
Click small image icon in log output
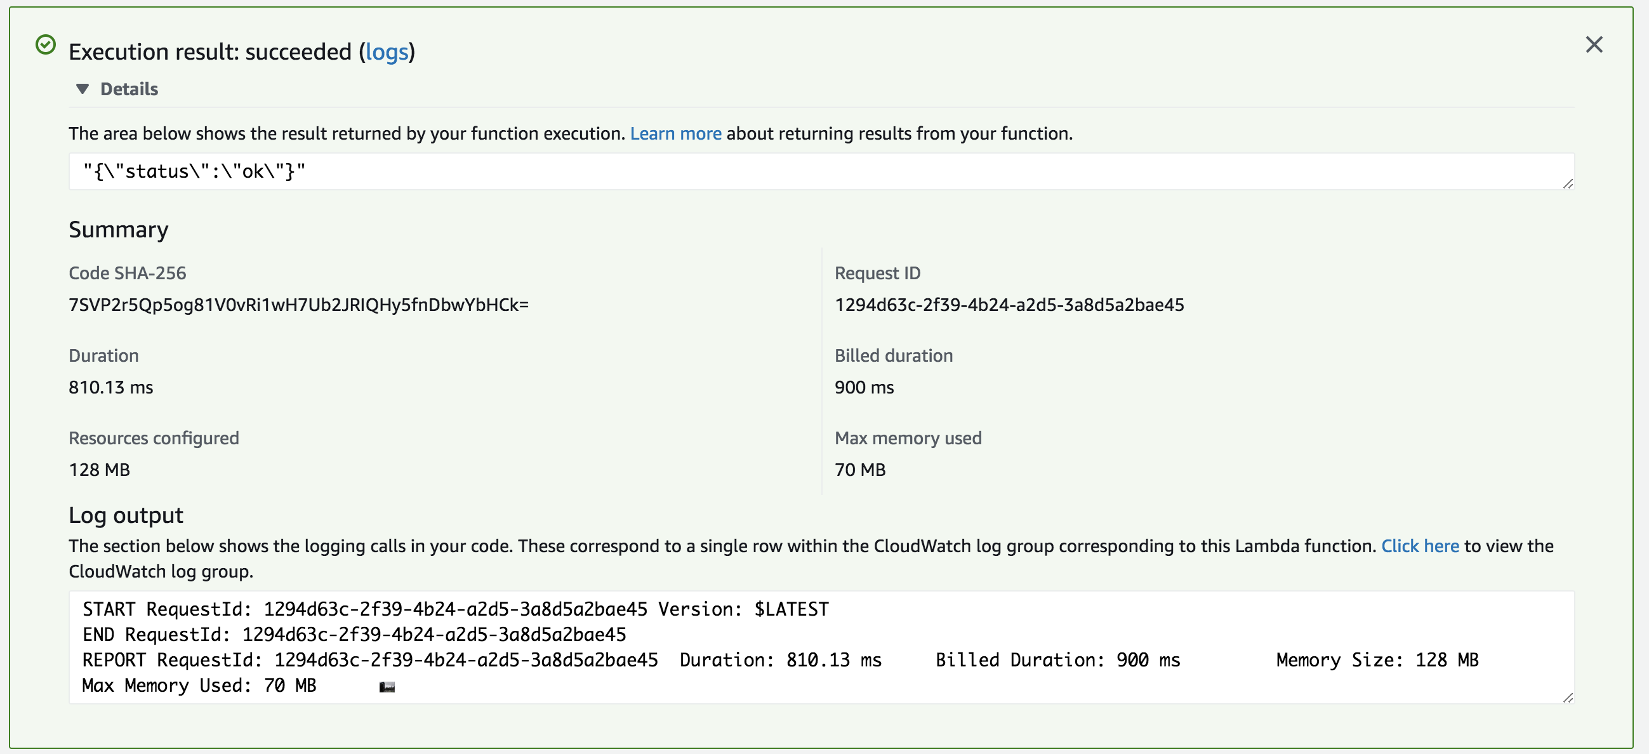[x=387, y=687]
